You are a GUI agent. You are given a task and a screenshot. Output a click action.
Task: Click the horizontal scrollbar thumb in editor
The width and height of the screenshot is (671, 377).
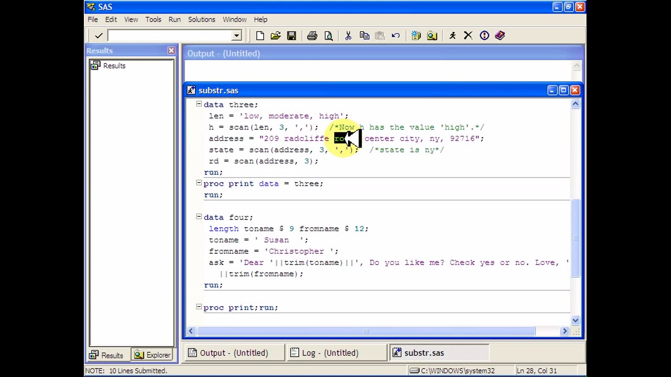365,331
